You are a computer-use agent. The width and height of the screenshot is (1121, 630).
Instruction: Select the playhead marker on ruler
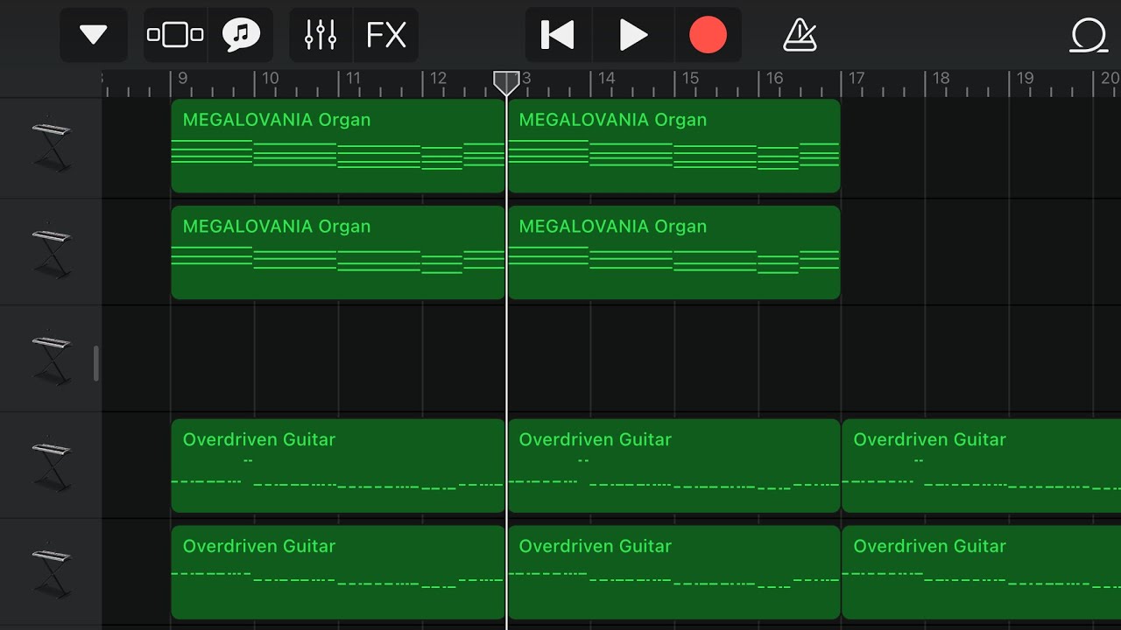506,84
